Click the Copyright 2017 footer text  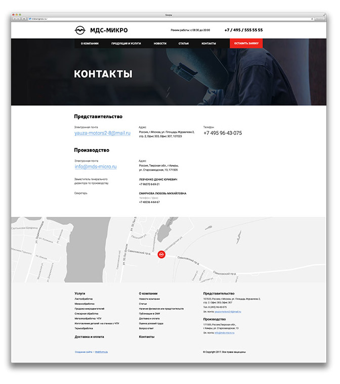coord(224,352)
